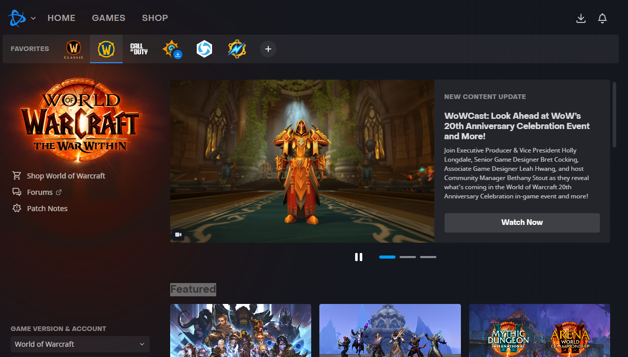Click the Watch Now button
The height and width of the screenshot is (357, 628).
click(522, 222)
